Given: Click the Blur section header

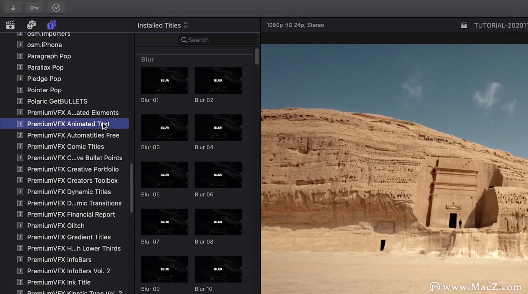Looking at the screenshot, I should pos(147,59).
